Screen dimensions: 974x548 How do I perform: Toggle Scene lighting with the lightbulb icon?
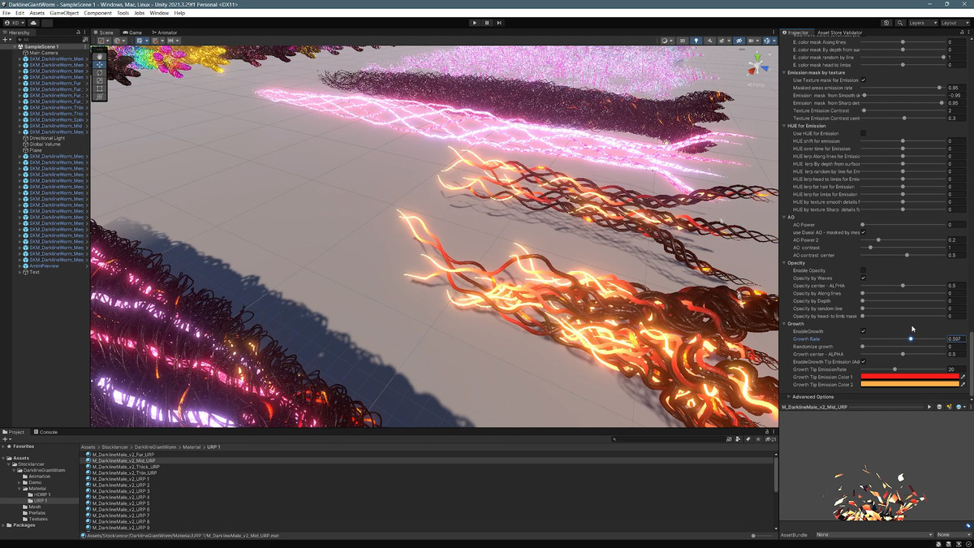point(696,41)
